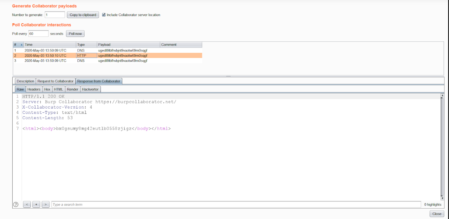Click the Content-Type: text/html header line

pyautogui.click(x=54, y=112)
